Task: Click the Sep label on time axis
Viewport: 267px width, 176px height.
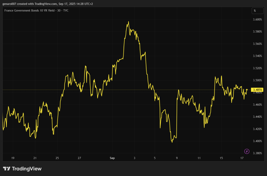Action: point(112,158)
